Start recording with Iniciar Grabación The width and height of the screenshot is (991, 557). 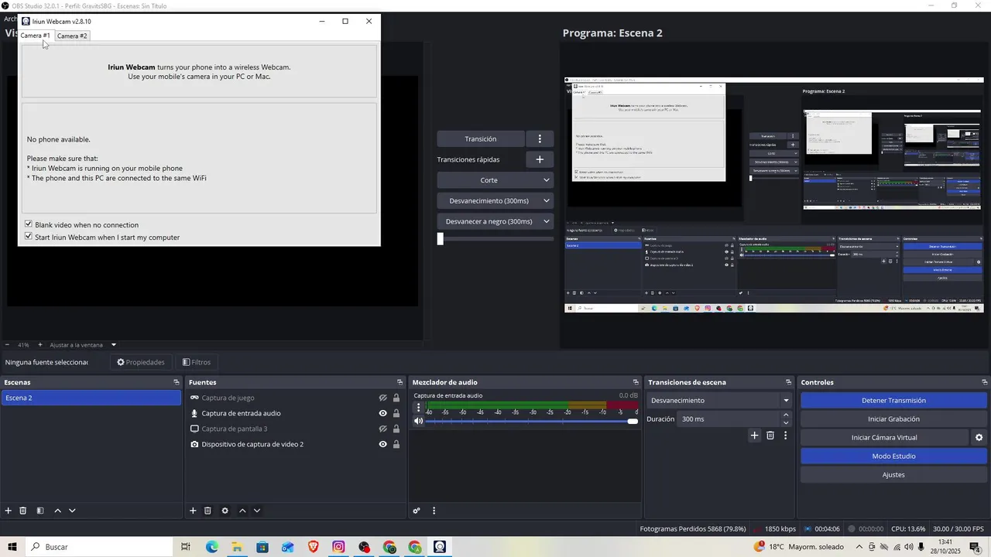[x=893, y=419]
